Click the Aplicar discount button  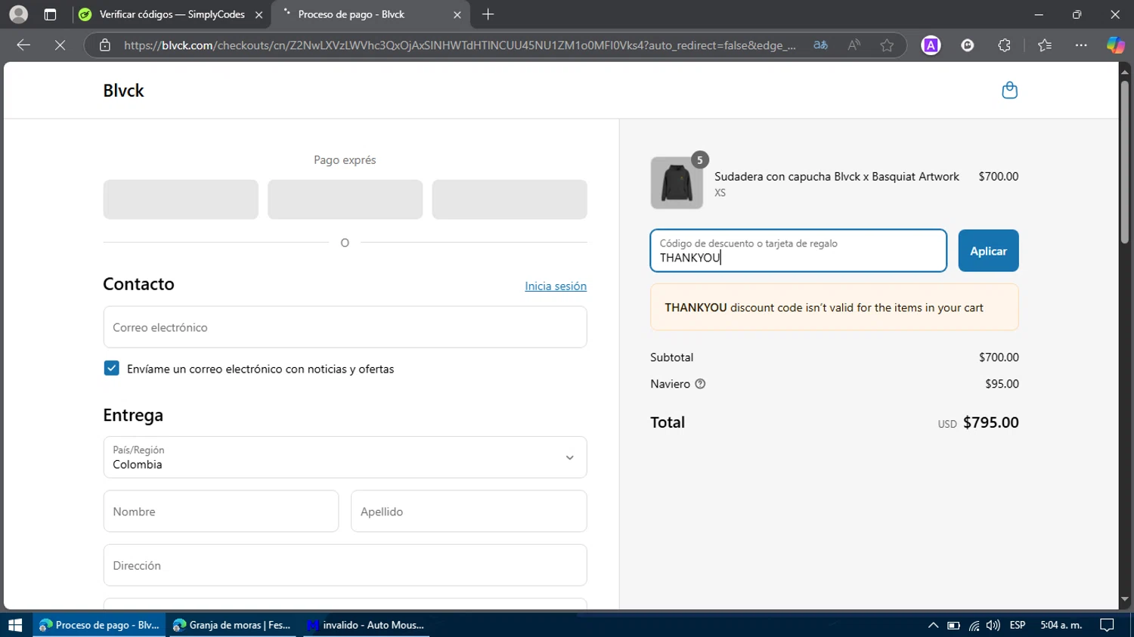tap(988, 251)
